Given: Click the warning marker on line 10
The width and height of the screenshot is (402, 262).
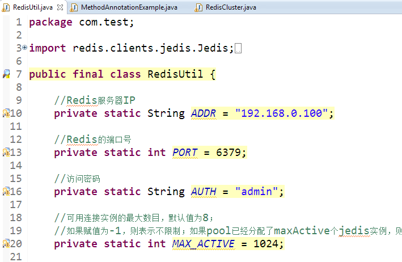Looking at the screenshot, I should pos(6,113).
